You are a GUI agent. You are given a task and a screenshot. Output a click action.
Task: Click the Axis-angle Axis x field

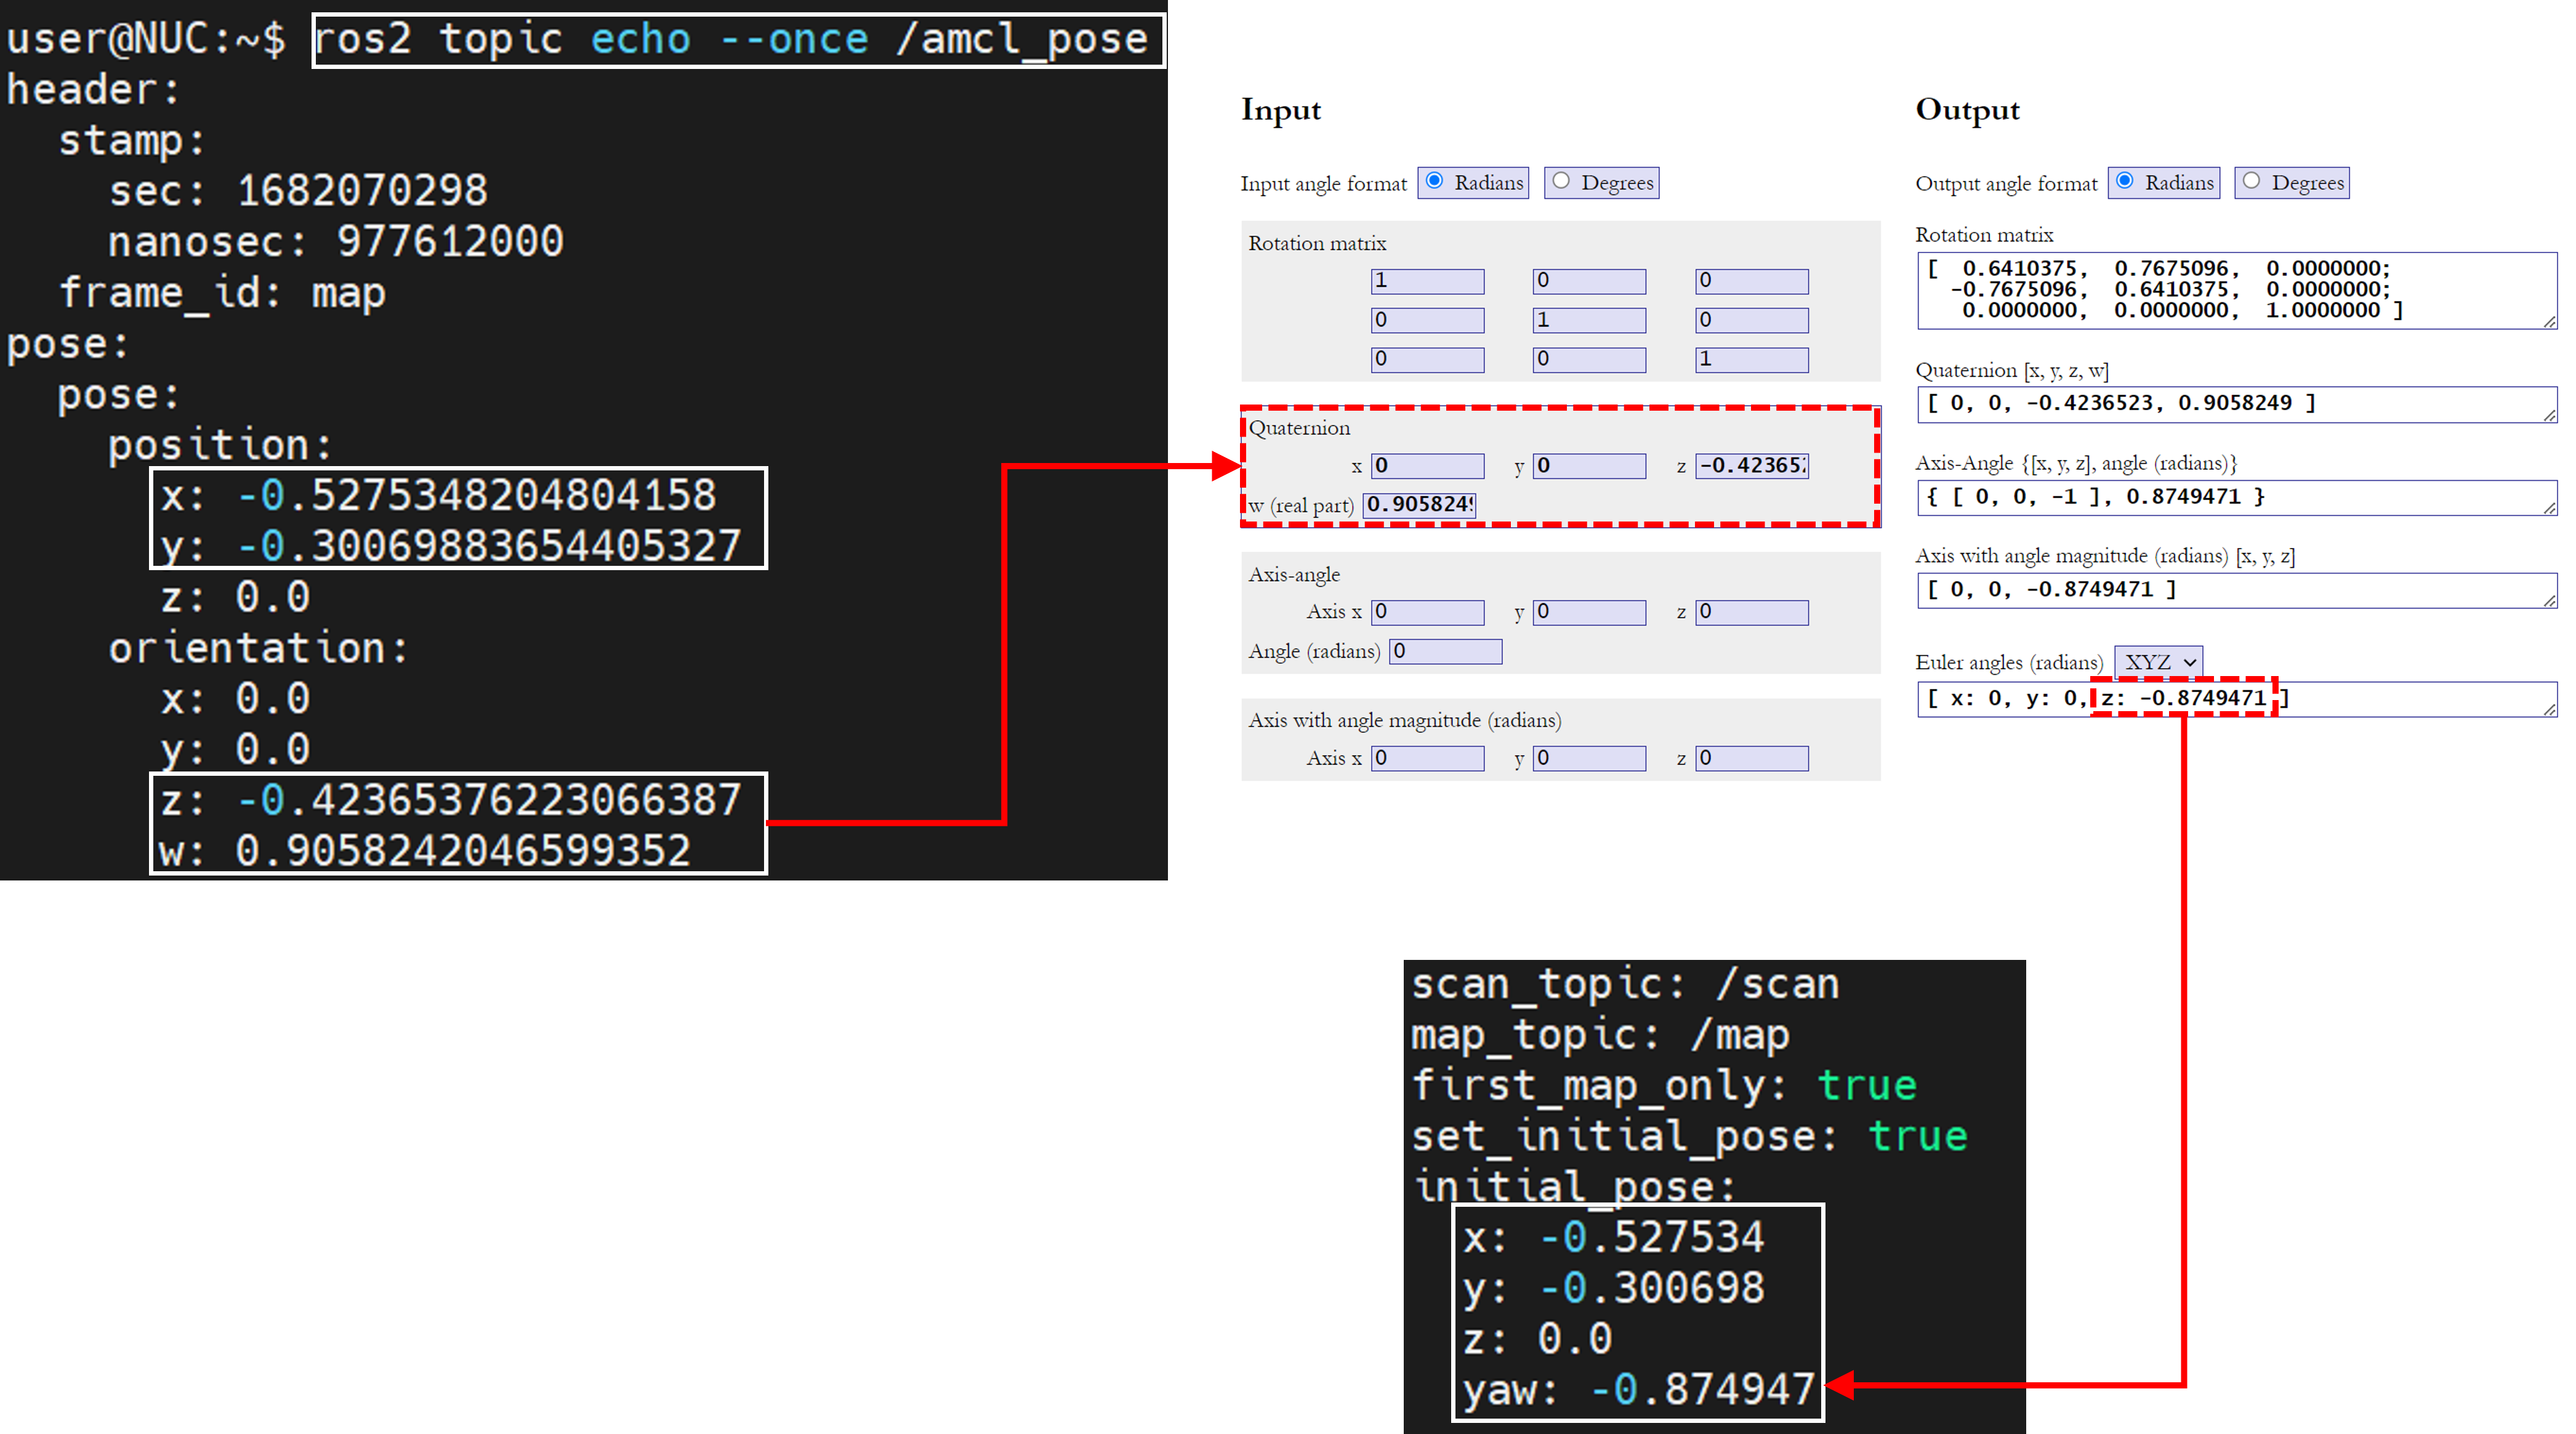[x=1427, y=612]
